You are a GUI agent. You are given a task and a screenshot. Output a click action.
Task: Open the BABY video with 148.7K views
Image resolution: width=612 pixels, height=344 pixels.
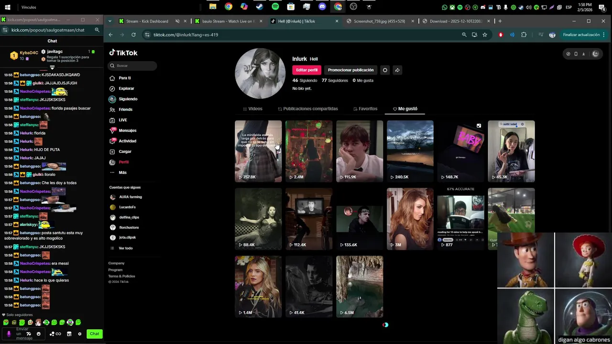[461, 151]
